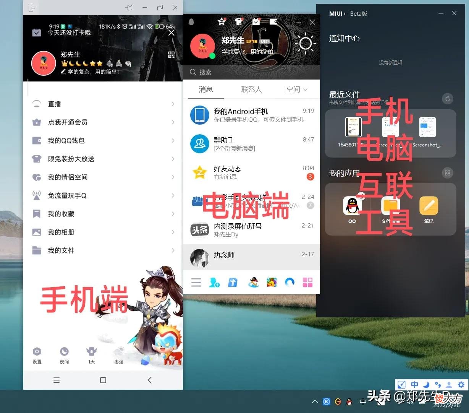
Task: Open 直播 in phone QQ menu
Action: point(103,104)
